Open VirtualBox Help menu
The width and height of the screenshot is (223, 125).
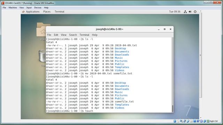[x=46, y=8]
